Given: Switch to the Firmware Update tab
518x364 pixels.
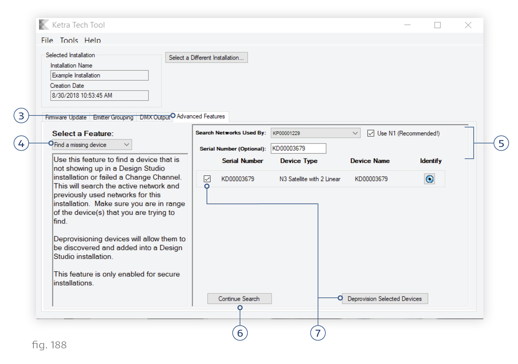Looking at the screenshot, I should pyautogui.click(x=66, y=117).
